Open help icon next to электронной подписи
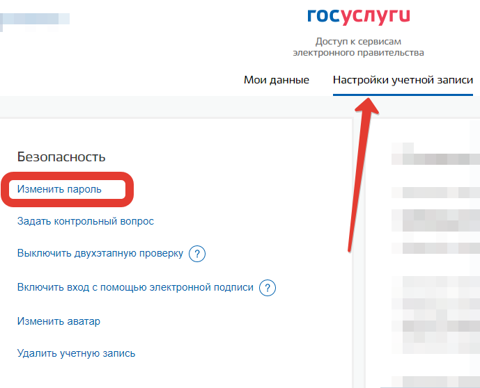The image size is (480, 388). coord(268,288)
